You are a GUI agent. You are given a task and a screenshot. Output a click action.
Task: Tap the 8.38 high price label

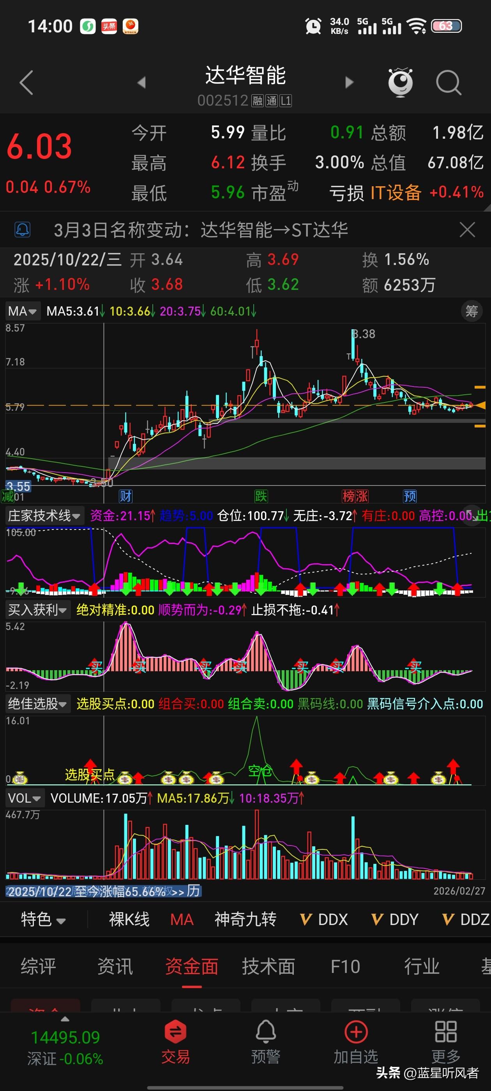[364, 334]
